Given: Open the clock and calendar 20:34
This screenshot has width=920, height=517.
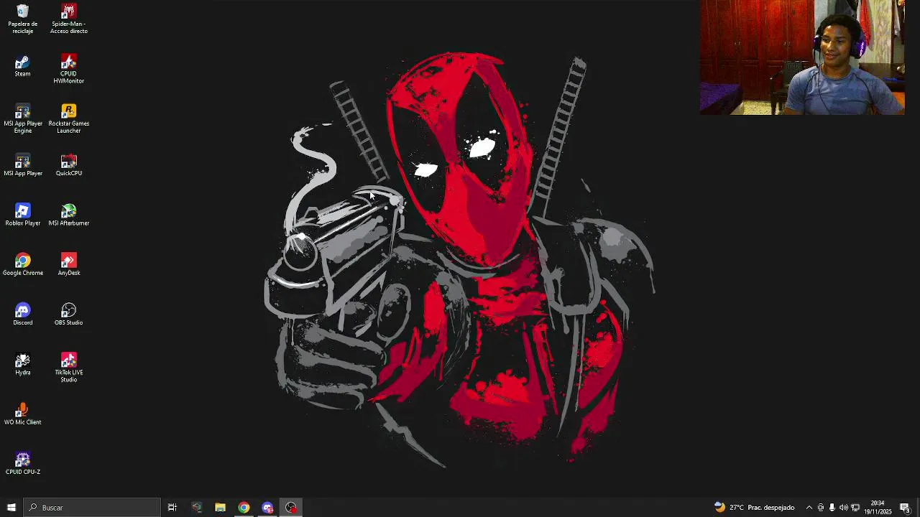Looking at the screenshot, I should pyautogui.click(x=878, y=508).
